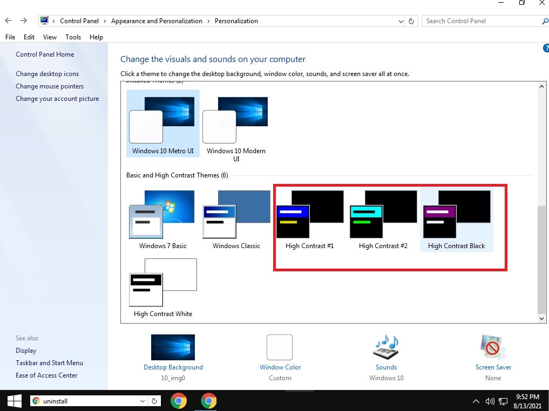Screen dimensions: 549x411
Task: Expand the taskbar search box dropdown
Action: click(143, 401)
